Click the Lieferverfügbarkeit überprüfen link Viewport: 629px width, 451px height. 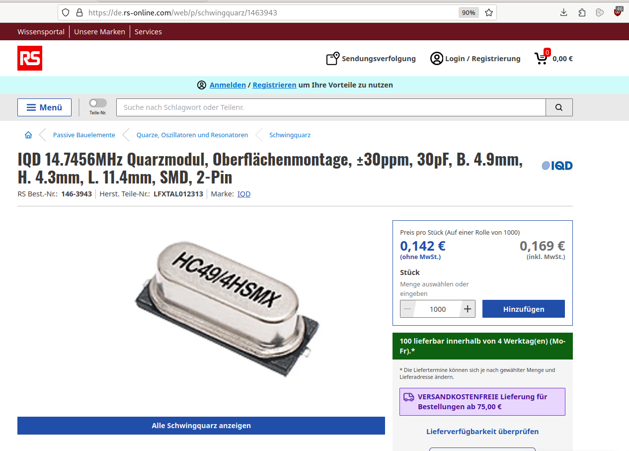pyautogui.click(x=482, y=432)
